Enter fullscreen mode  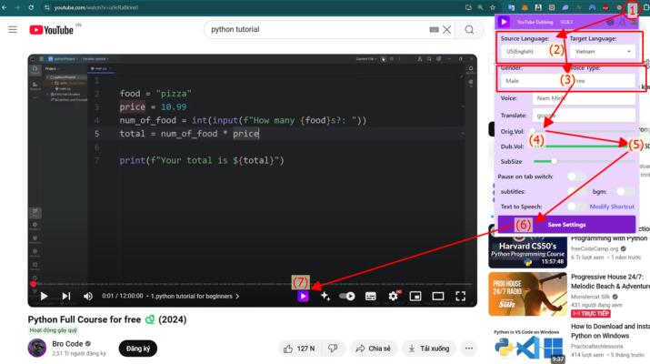(461, 296)
